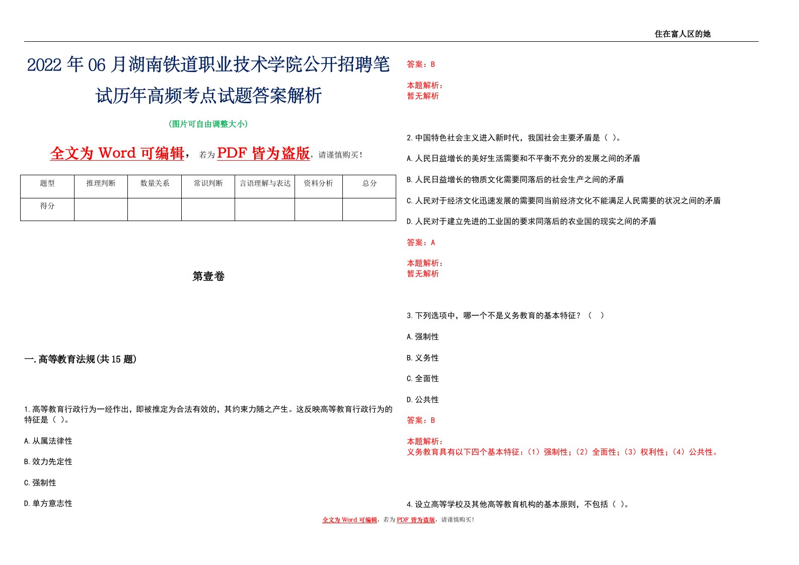This screenshot has width=799, height=565.
Task: Click question 1 text about 高等教育行政行为
Action: [x=208, y=414]
